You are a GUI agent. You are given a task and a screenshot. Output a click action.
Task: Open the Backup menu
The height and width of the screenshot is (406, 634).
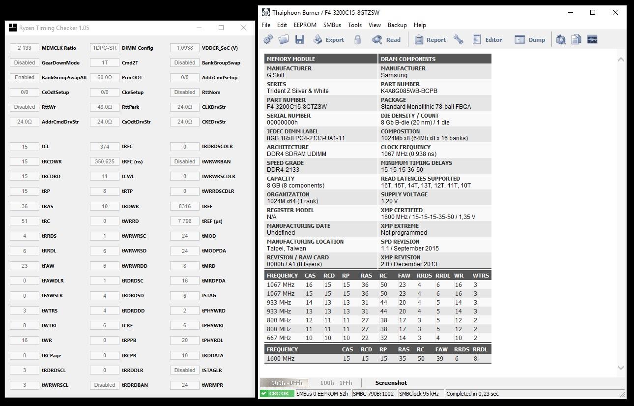pos(397,25)
